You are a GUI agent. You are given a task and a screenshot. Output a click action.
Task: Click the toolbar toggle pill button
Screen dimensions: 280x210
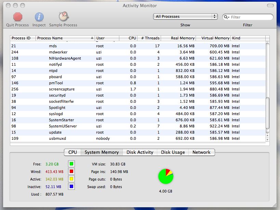click(x=270, y=5)
